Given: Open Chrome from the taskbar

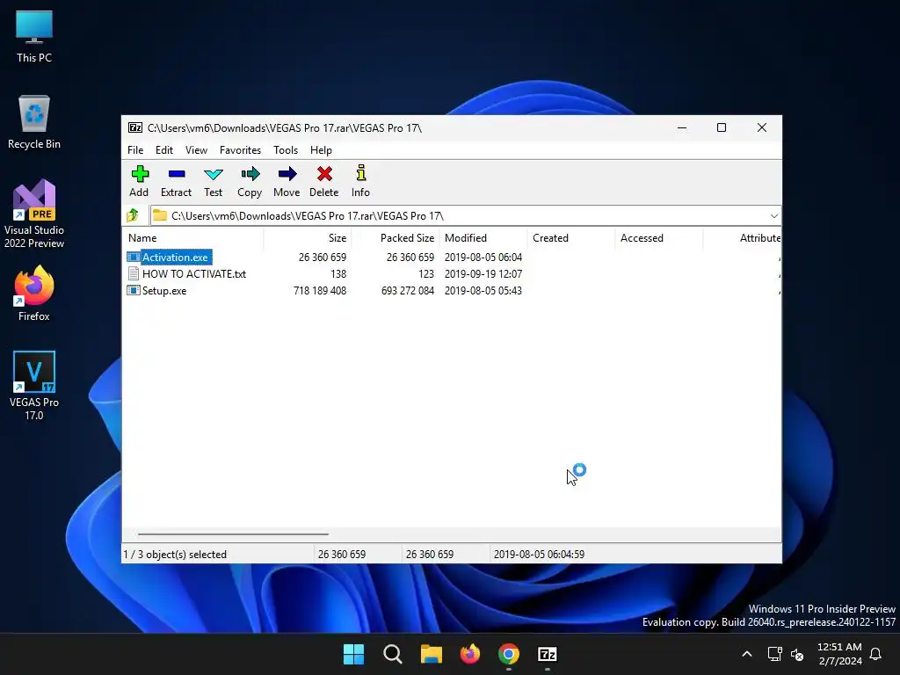Looking at the screenshot, I should (x=509, y=654).
